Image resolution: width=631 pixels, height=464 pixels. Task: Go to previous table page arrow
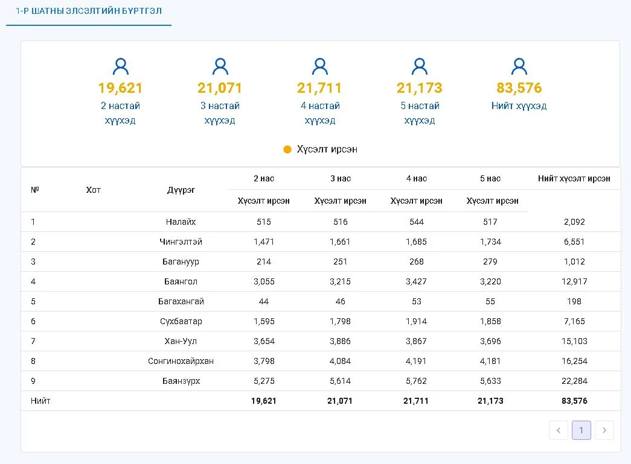559,430
